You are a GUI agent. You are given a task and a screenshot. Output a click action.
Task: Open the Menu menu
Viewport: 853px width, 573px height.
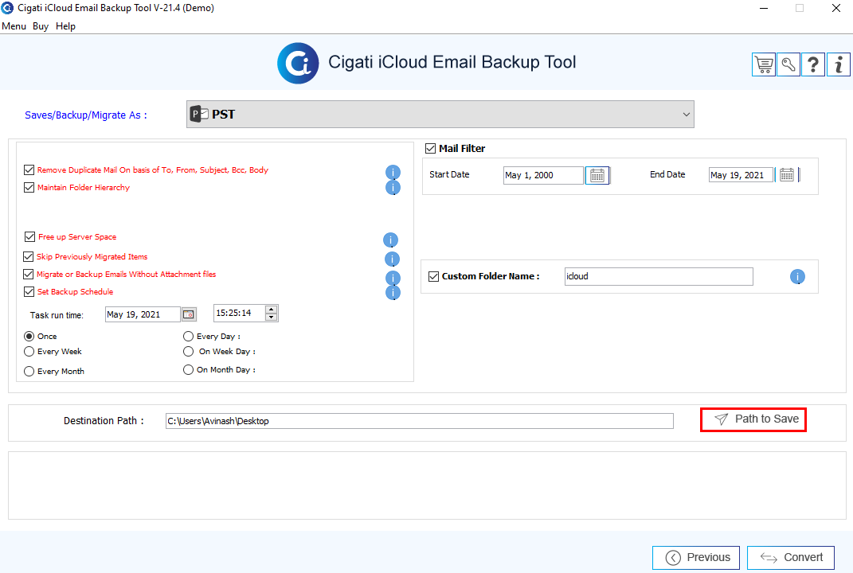[14, 26]
